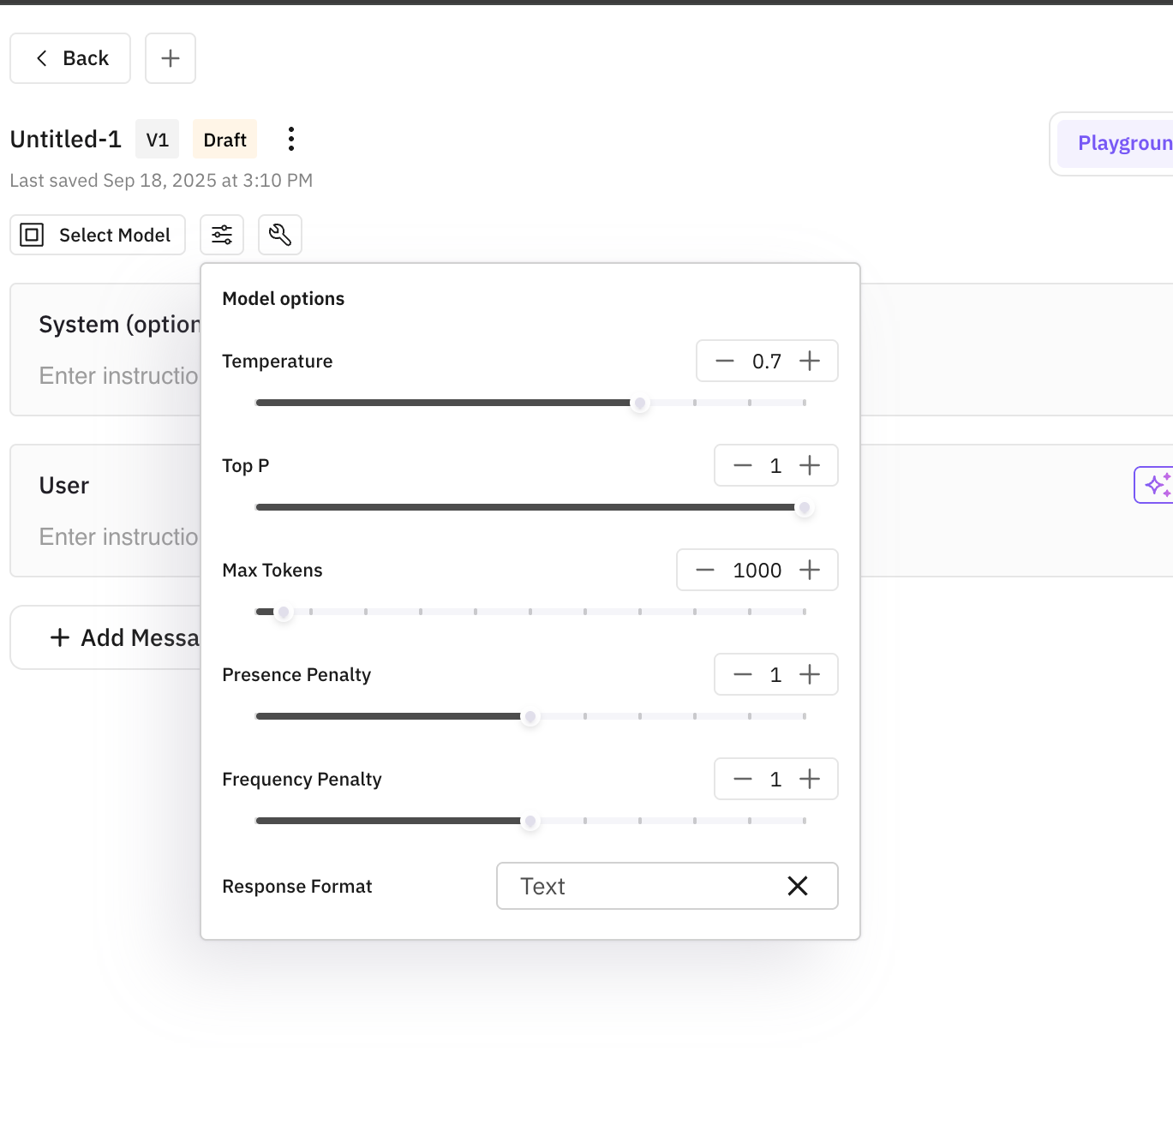Click the model frame icon on Select Model
The image size is (1173, 1142).
click(32, 234)
